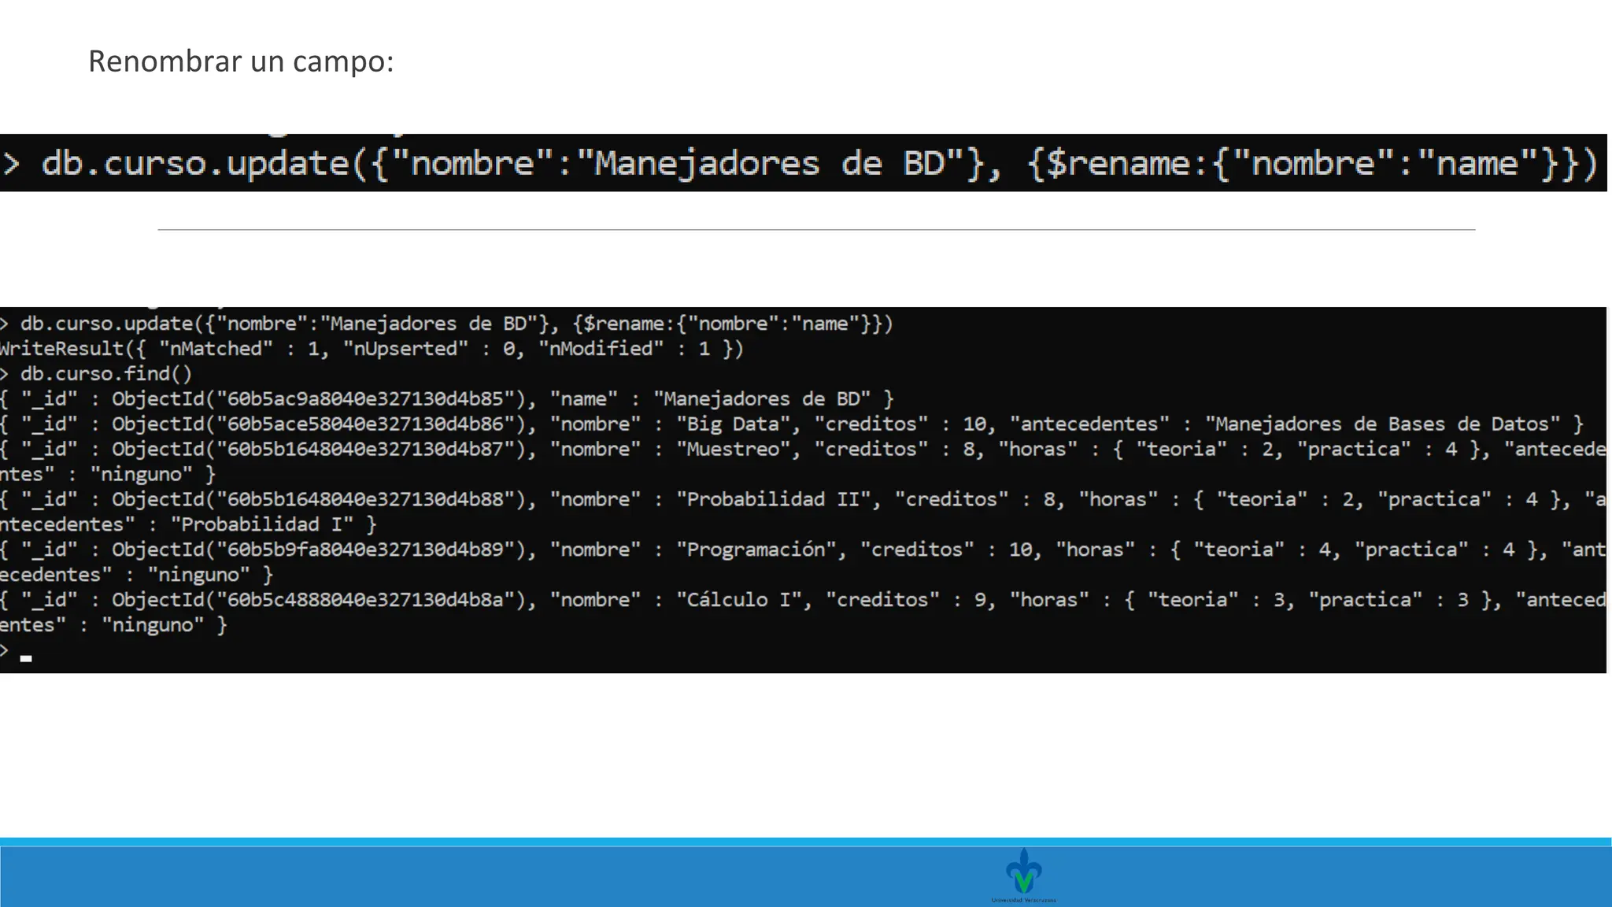Click the prompt arrow before the large db.curso.update command
This screenshot has height=907, width=1612.
coord(11,164)
